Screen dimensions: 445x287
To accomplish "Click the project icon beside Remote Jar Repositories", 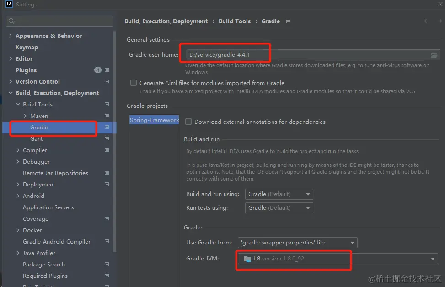I will [x=107, y=173].
